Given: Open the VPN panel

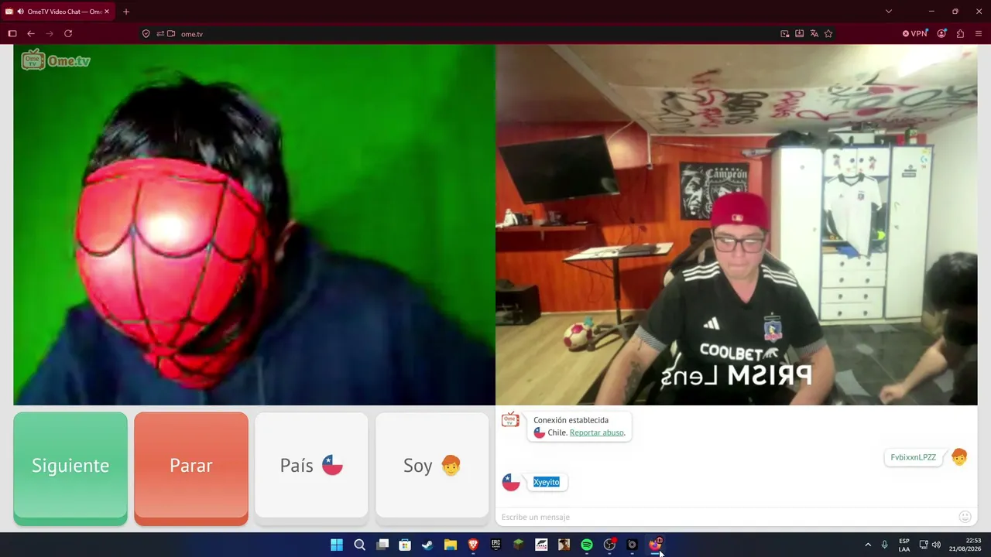Looking at the screenshot, I should click(x=915, y=33).
